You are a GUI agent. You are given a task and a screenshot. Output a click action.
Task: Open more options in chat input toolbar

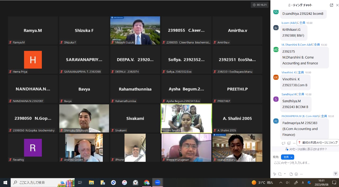301,174
